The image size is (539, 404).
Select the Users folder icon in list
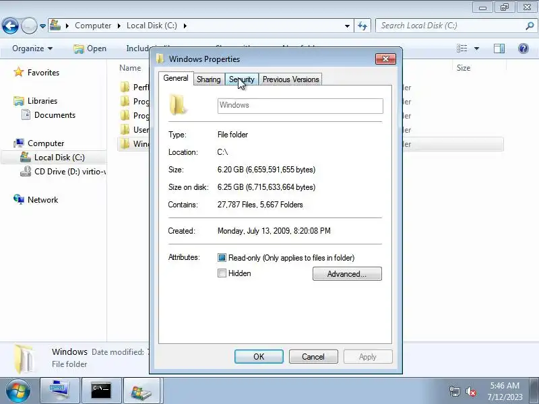coord(125,129)
